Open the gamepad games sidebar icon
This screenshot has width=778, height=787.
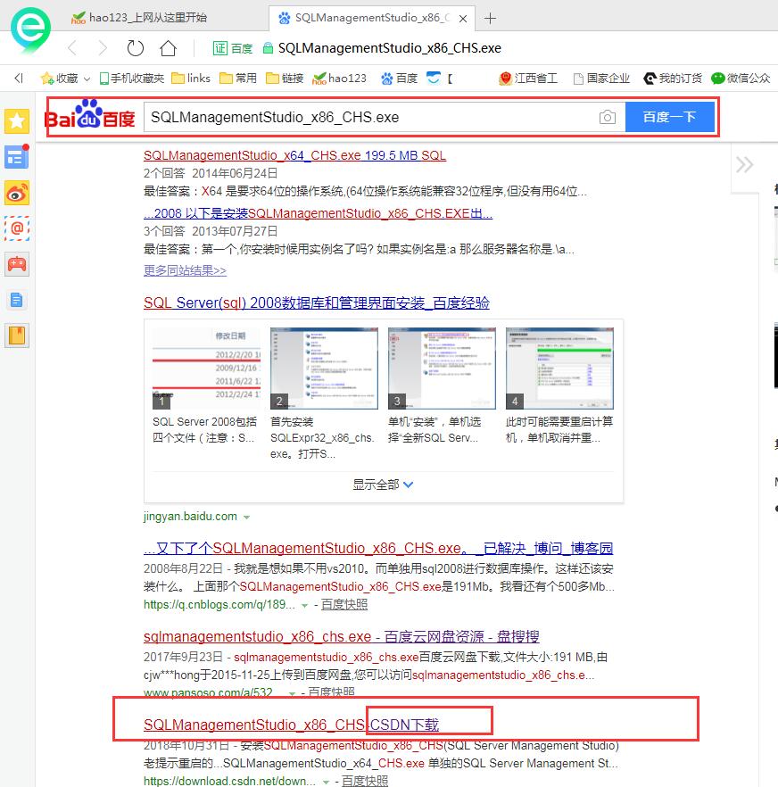click(16, 263)
